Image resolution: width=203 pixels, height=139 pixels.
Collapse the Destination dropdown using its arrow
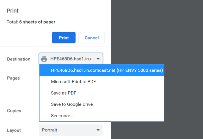point(98,59)
